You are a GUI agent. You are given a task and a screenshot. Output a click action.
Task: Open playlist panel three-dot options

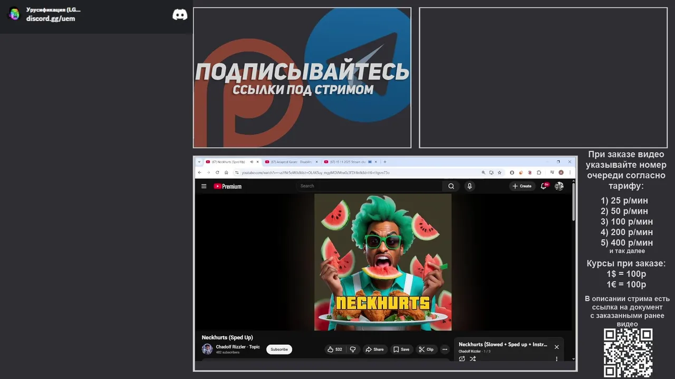click(556, 359)
